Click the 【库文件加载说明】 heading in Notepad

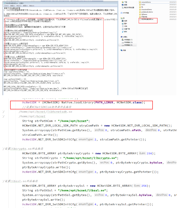(x=12, y=8)
